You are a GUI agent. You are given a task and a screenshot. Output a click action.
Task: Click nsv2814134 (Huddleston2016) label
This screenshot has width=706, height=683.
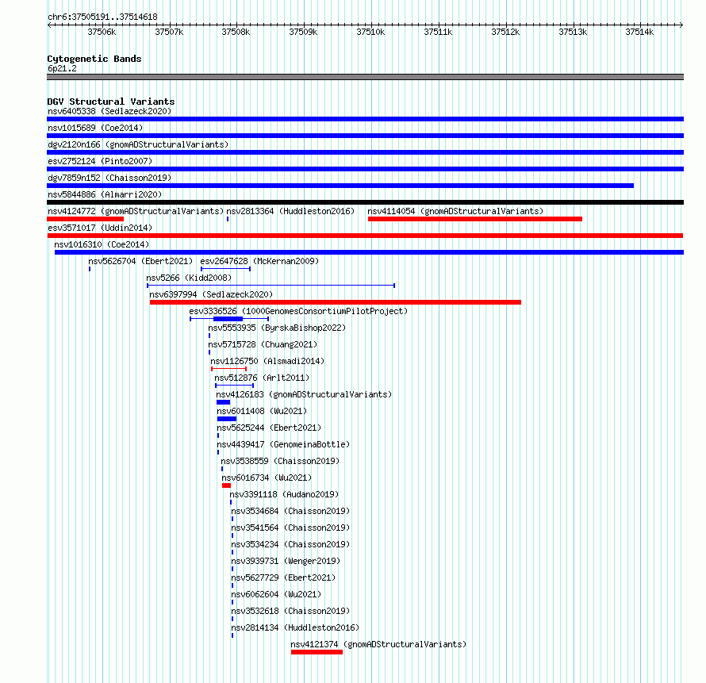295,627
